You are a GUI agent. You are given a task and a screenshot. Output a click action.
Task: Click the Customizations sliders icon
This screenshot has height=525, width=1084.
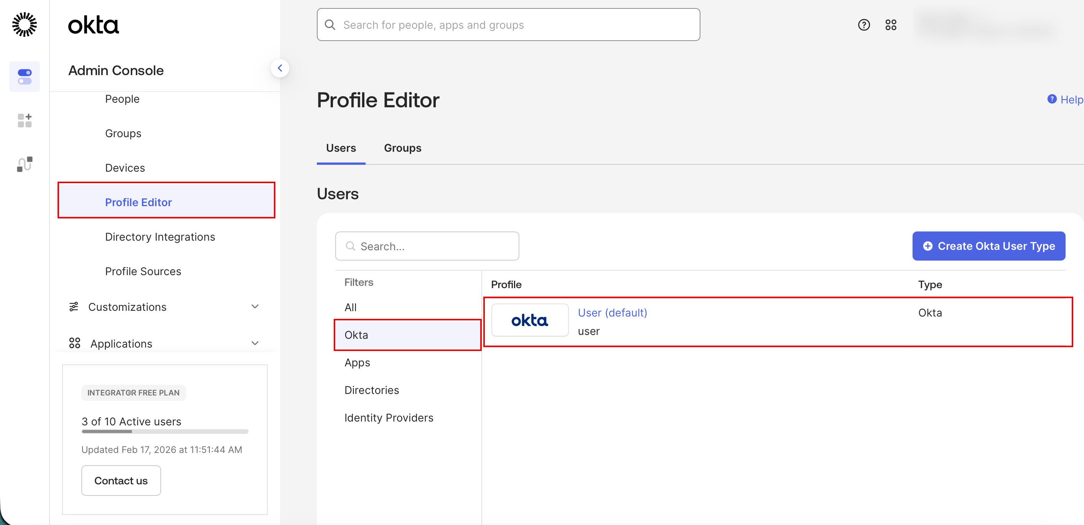(x=74, y=307)
